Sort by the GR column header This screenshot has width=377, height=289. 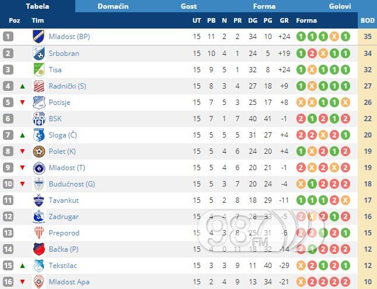pyautogui.click(x=284, y=21)
